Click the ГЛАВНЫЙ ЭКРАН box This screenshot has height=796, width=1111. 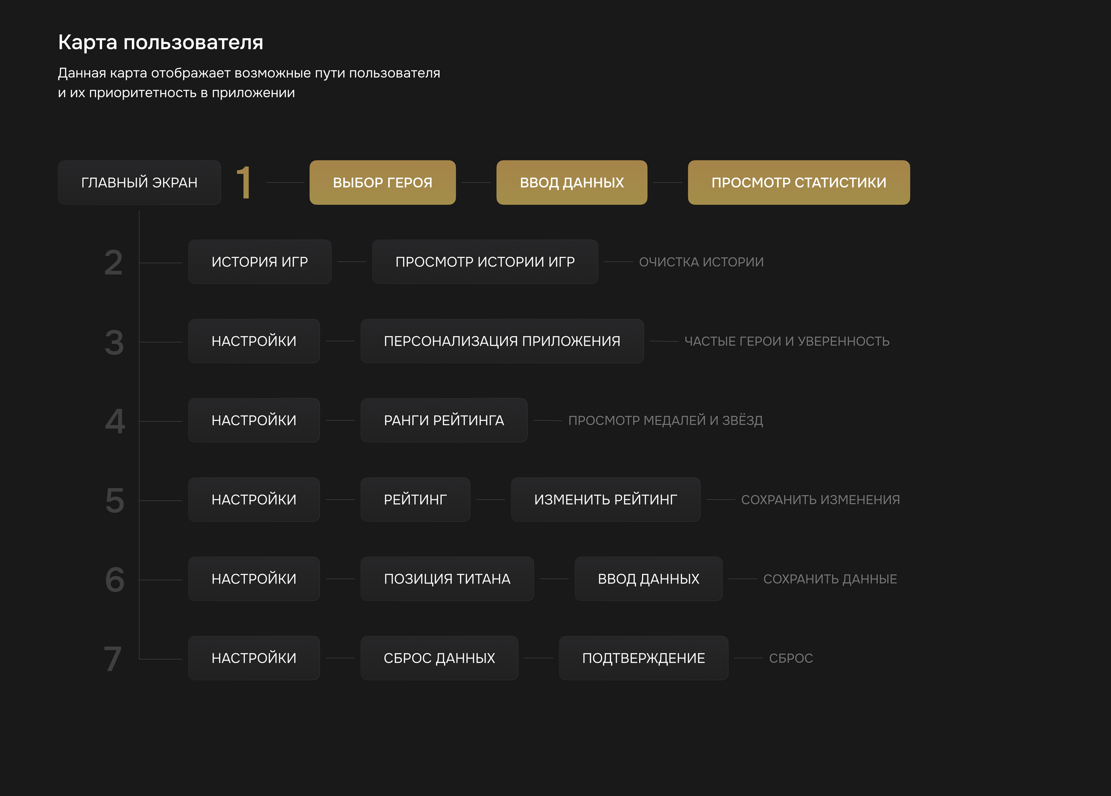click(x=139, y=183)
